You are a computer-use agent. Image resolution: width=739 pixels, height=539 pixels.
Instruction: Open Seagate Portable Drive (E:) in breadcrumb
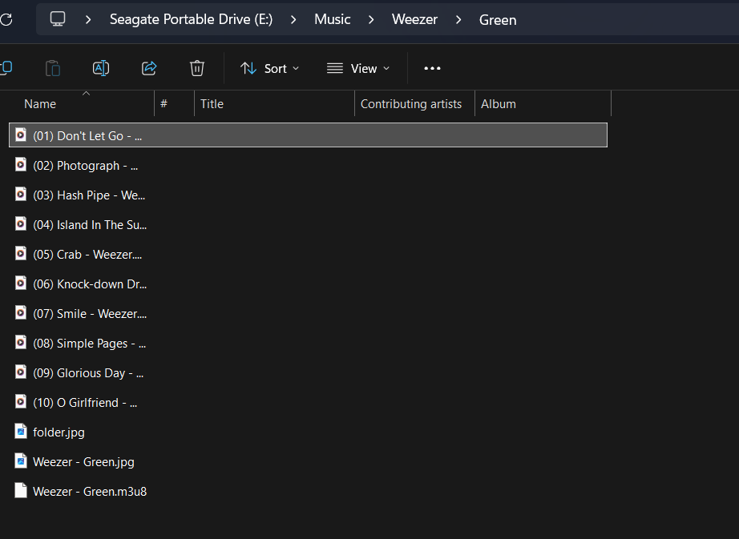191,19
